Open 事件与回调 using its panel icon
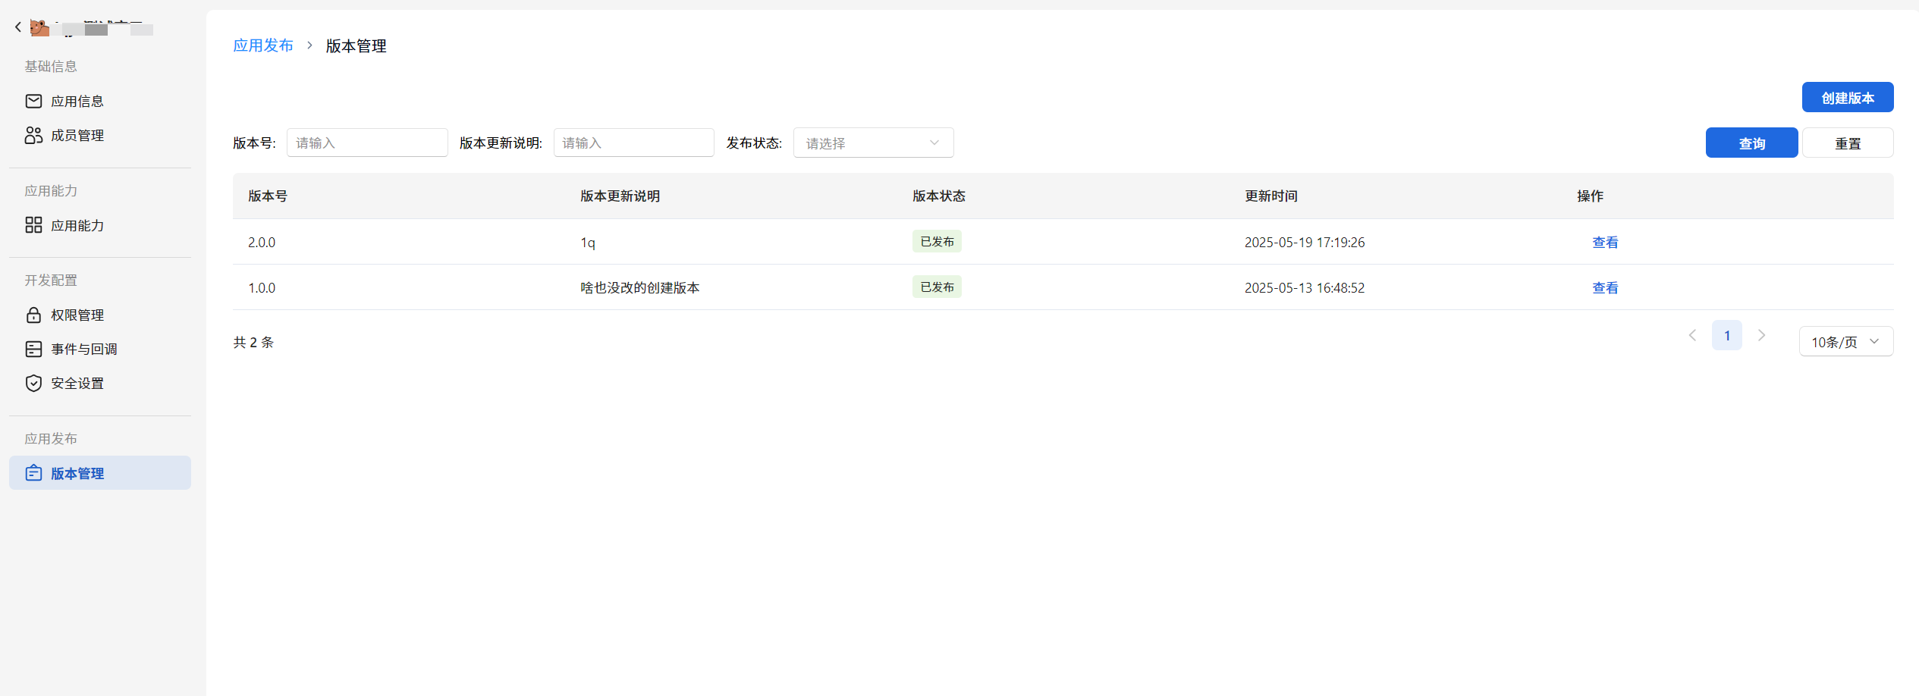1919x696 pixels. 33,349
